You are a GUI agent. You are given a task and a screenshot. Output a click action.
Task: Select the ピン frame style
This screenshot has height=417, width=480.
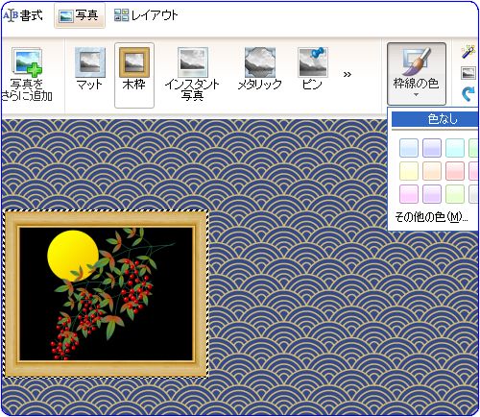point(312,68)
